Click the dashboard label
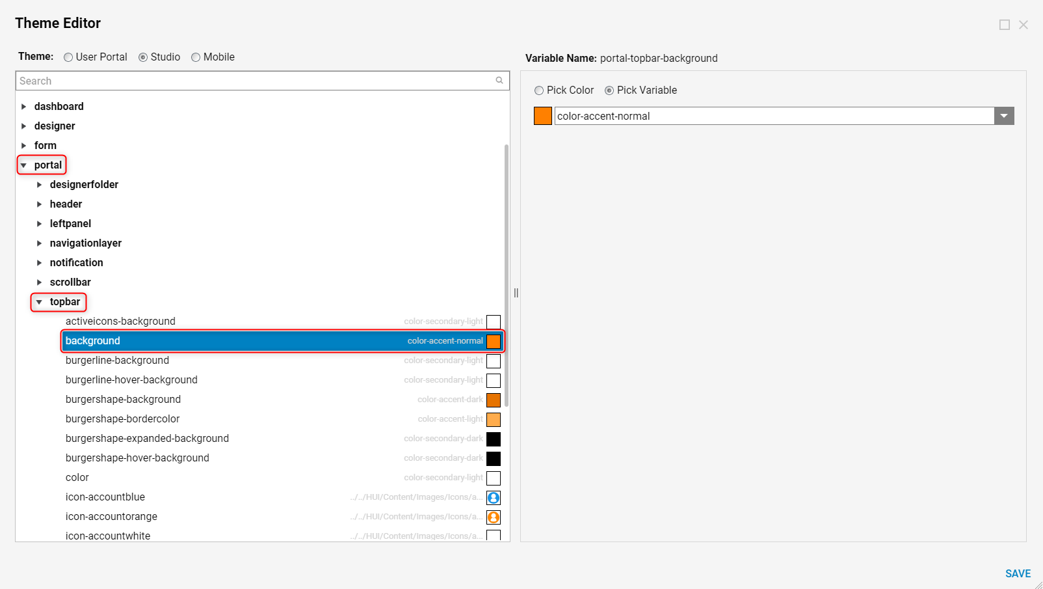The width and height of the screenshot is (1043, 589). [59, 107]
